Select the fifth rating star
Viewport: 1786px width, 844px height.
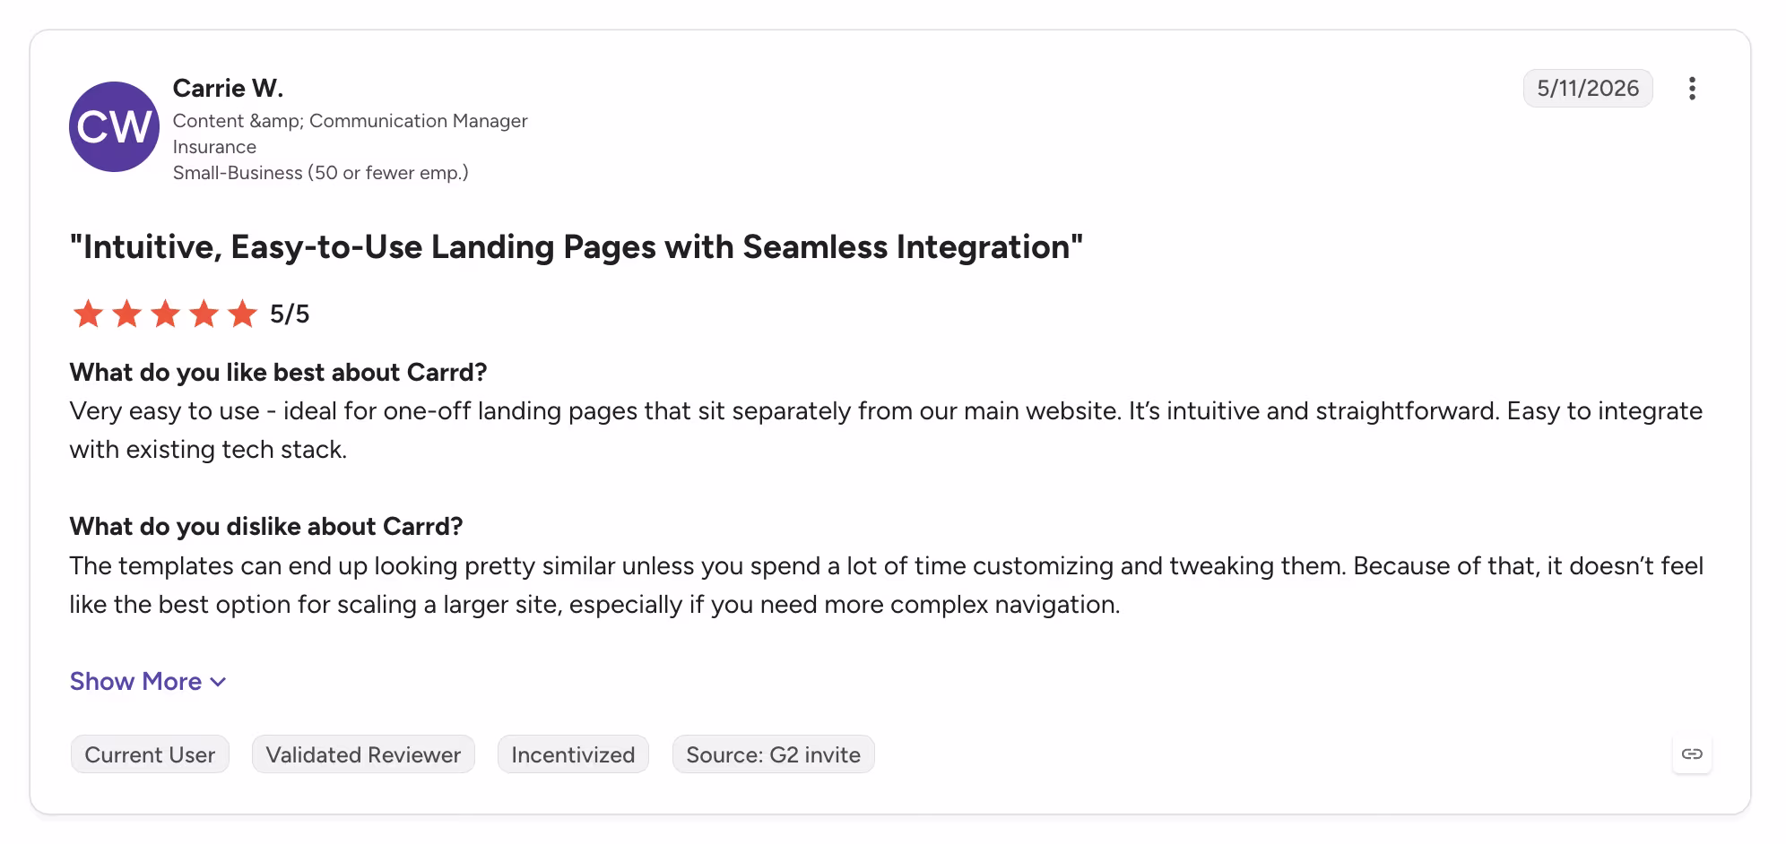[x=242, y=314]
